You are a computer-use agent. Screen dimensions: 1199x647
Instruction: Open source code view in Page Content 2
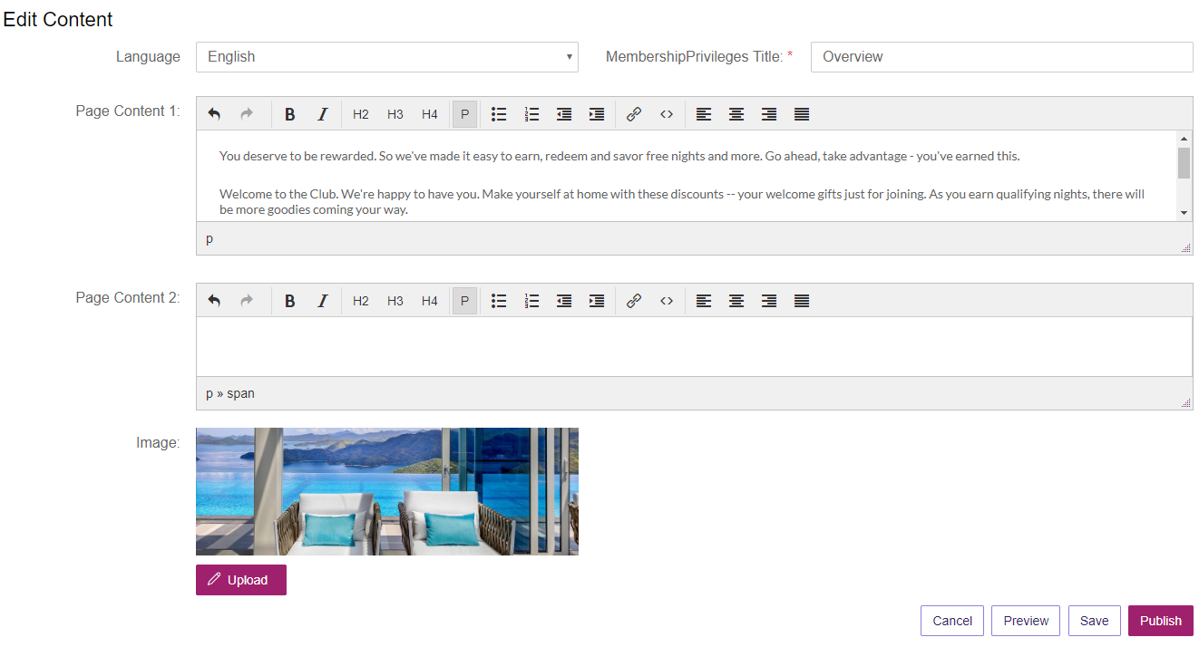(x=667, y=301)
